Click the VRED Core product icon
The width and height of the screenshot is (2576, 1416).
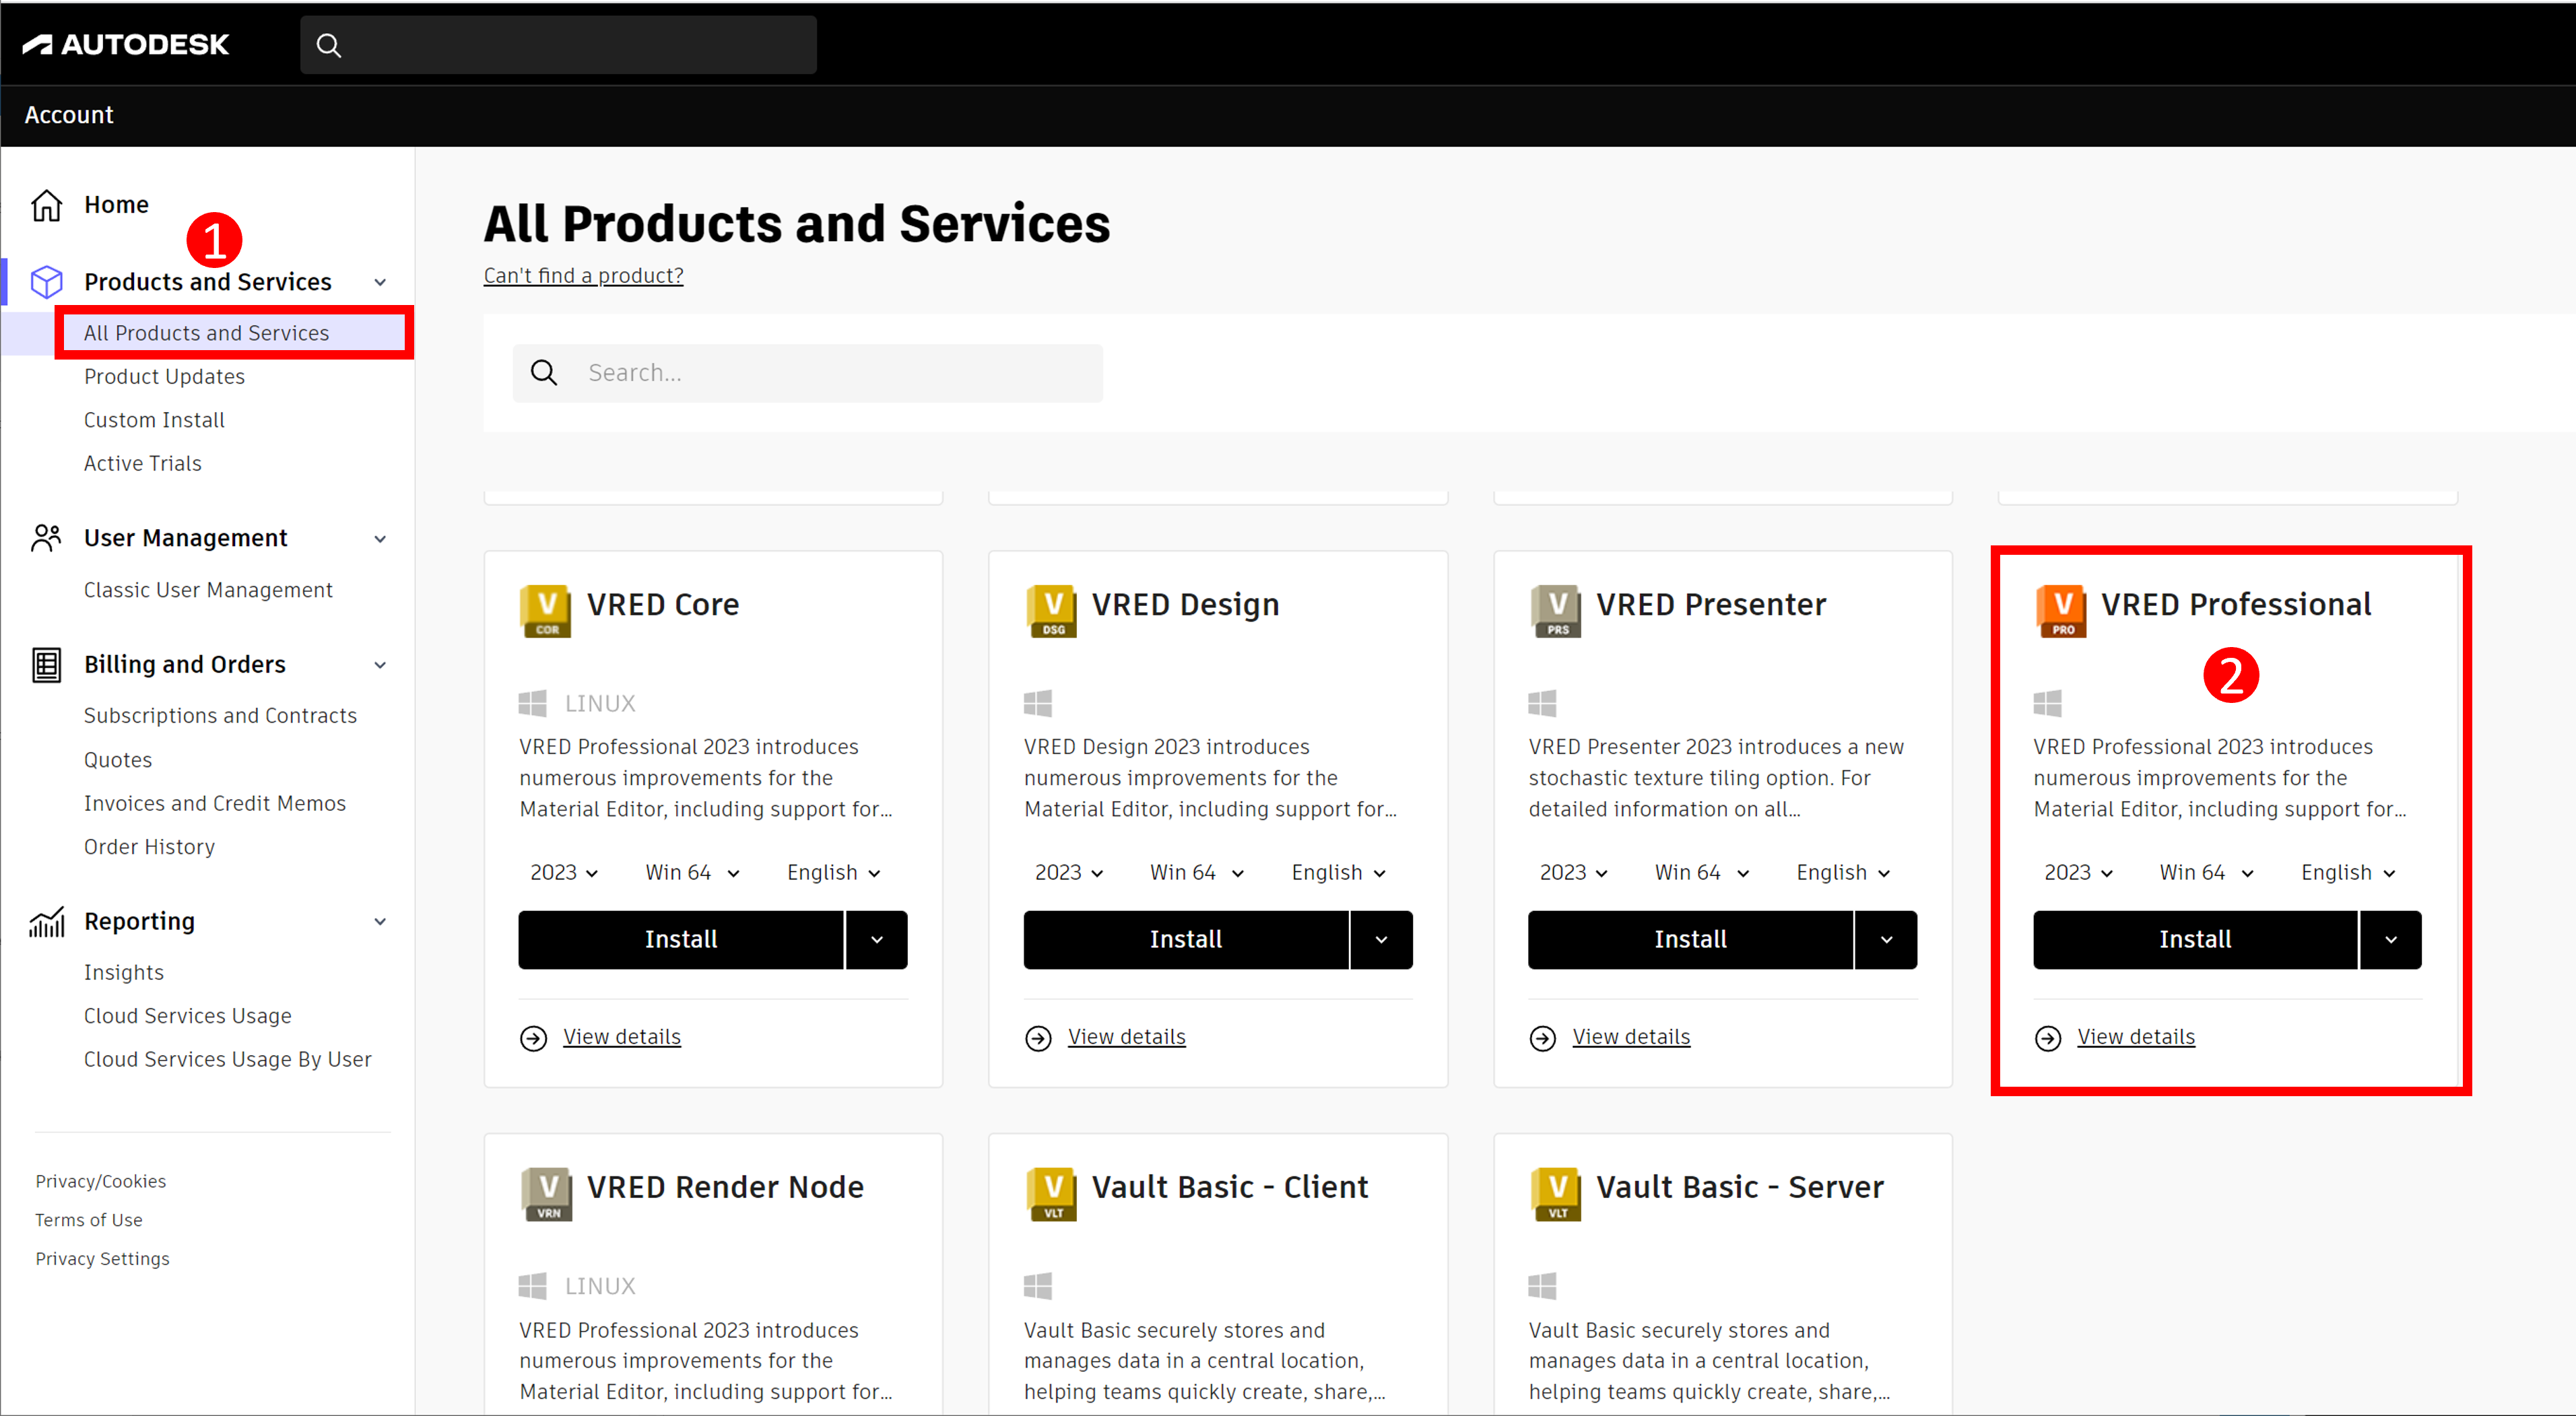[546, 610]
